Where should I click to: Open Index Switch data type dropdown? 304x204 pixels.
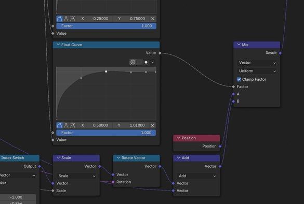pyautogui.click(x=18, y=176)
